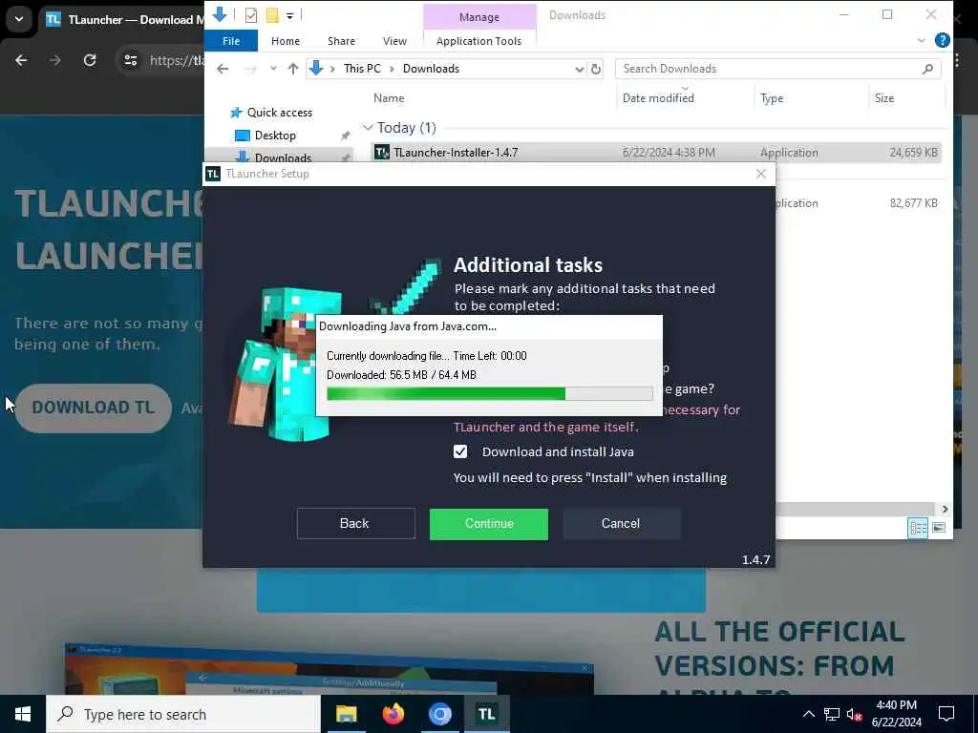Image resolution: width=978 pixels, height=733 pixels.
Task: Open the Windows Start menu
Action: coord(23,714)
